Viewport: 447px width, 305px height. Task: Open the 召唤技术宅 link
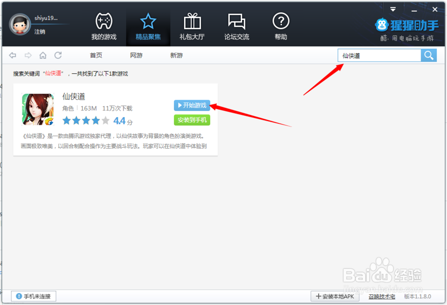[x=382, y=297]
